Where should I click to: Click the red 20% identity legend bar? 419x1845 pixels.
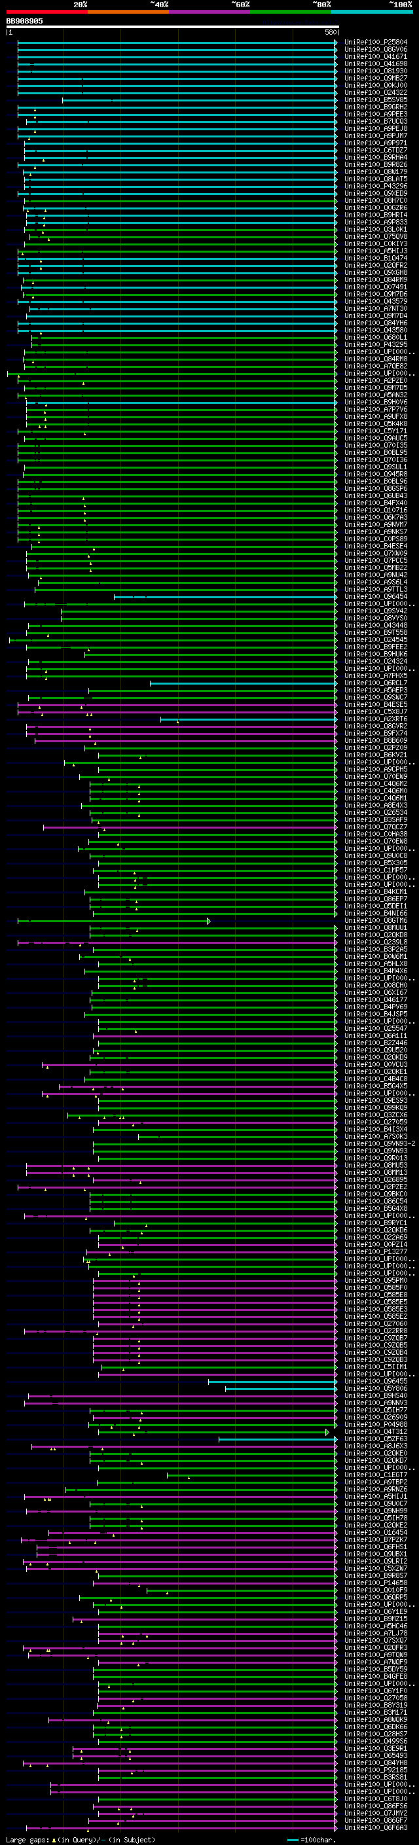coord(46,12)
